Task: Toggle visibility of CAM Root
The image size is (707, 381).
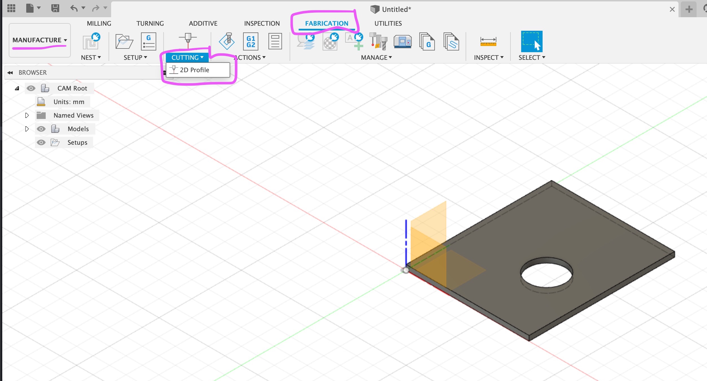Action: click(31, 88)
